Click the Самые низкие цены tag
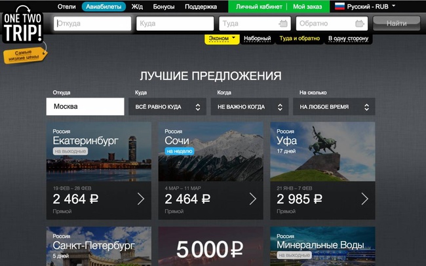 pos(25,55)
